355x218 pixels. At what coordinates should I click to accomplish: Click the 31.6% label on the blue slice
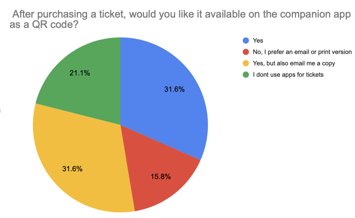tap(174, 89)
